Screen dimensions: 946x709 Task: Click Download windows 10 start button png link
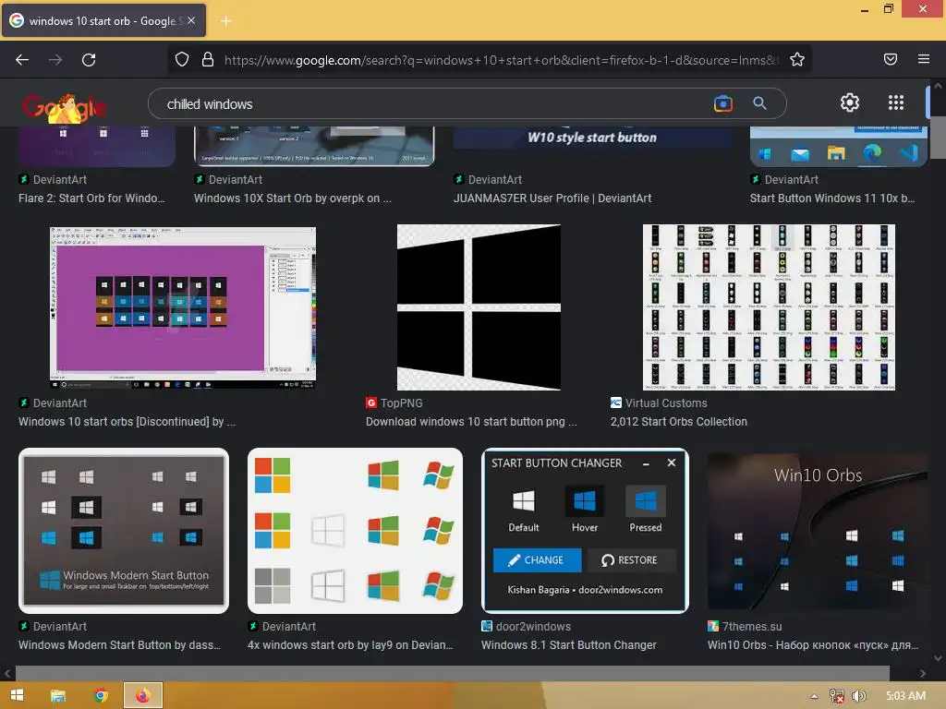pyautogui.click(x=471, y=422)
